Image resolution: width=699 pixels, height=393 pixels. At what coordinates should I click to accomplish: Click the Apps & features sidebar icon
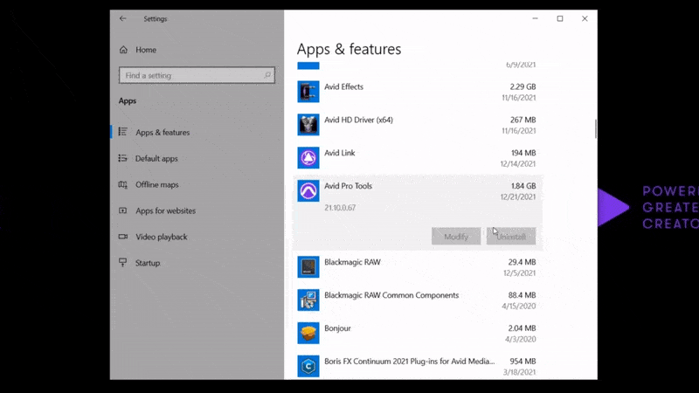pyautogui.click(x=122, y=132)
